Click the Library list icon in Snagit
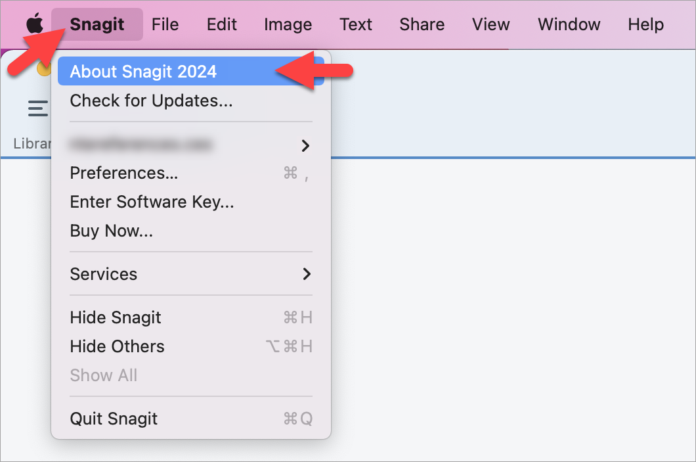The height and width of the screenshot is (462, 696). coord(37,108)
